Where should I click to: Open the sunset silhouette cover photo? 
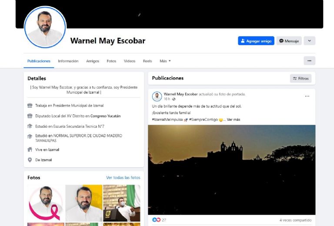(x=231, y=169)
